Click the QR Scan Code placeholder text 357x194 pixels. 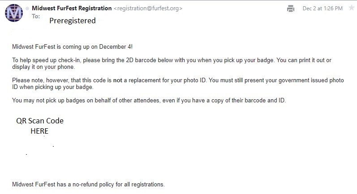(40, 121)
